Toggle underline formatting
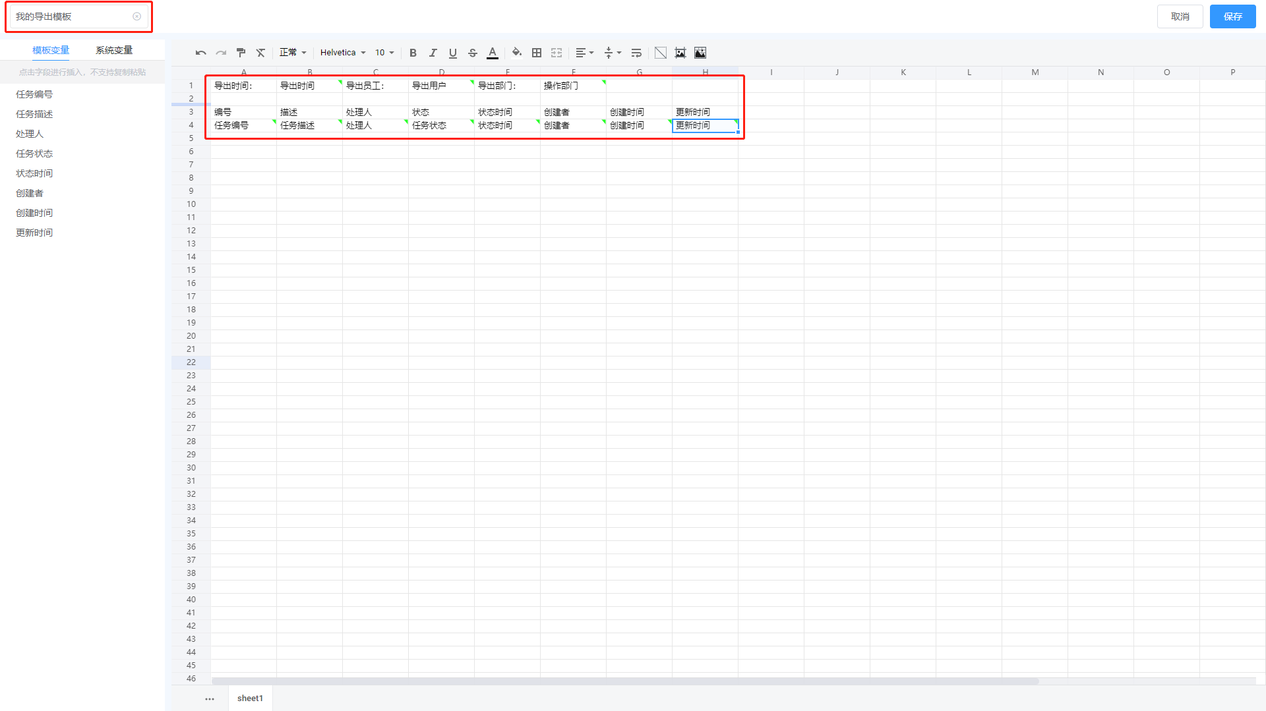The width and height of the screenshot is (1266, 711). click(453, 53)
